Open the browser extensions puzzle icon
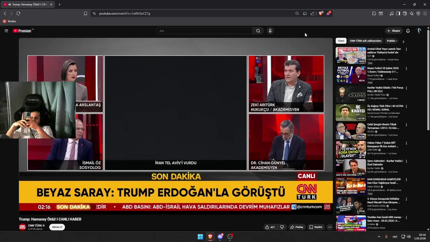Image resolution: width=430 pixels, height=242 pixels. click(374, 13)
